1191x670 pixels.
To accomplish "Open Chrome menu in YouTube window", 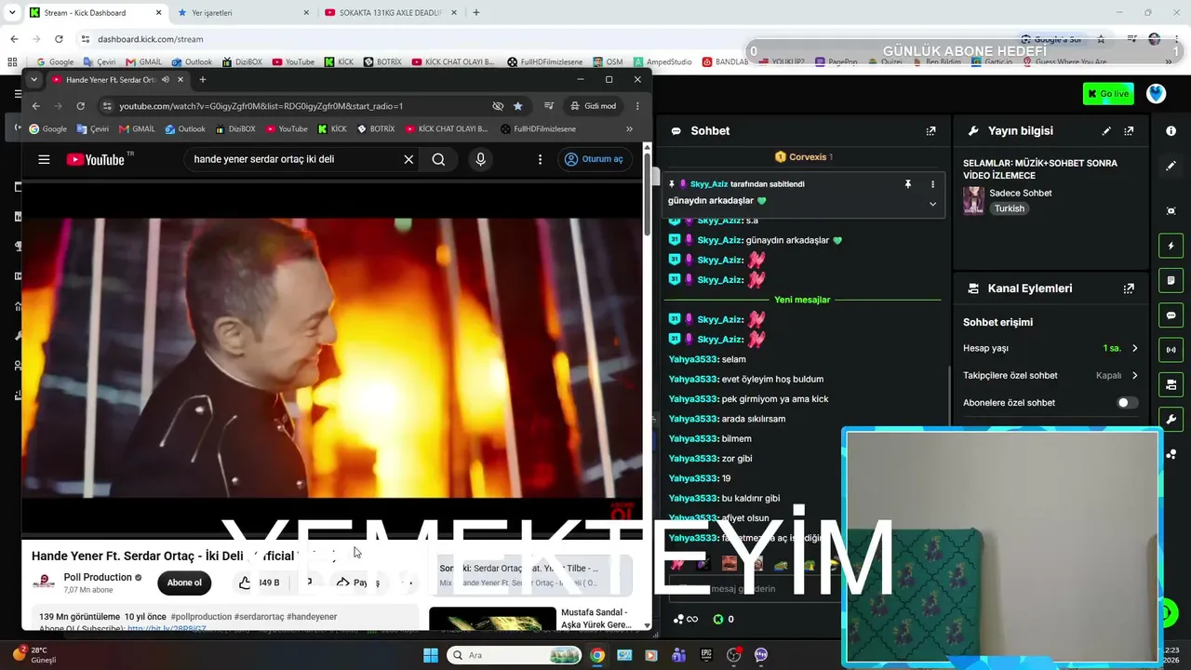I will pyautogui.click(x=637, y=106).
